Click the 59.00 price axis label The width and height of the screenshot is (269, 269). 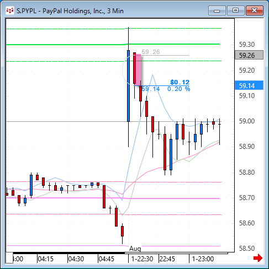(x=247, y=121)
